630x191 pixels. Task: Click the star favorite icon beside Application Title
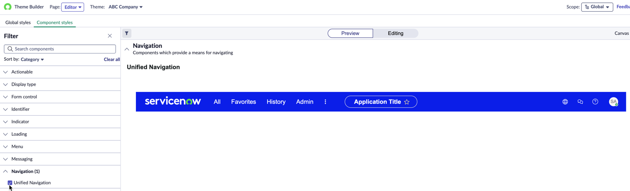click(407, 102)
